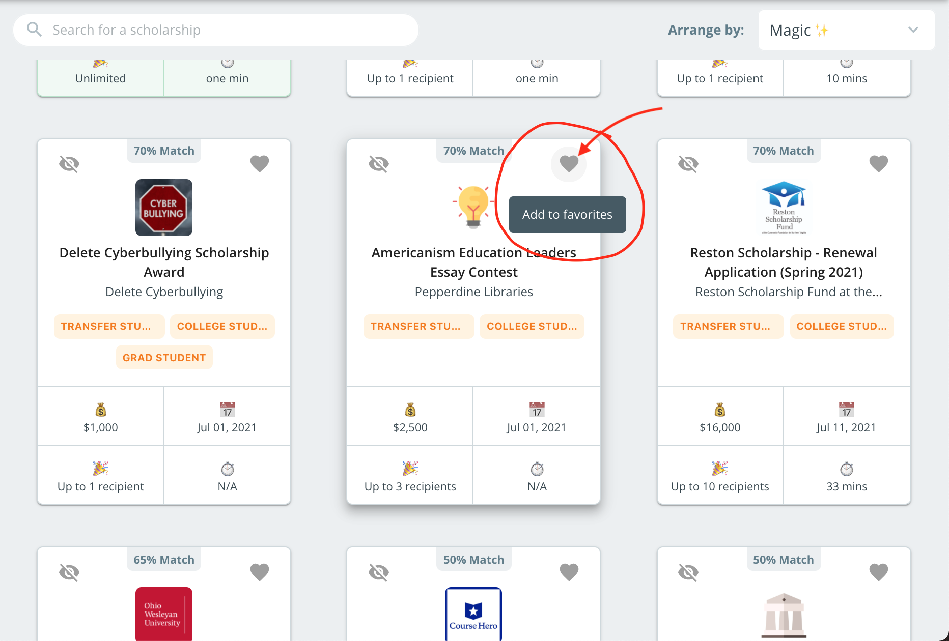Favorite the Delete Cyberbullying Scholarship Award
Image resolution: width=949 pixels, height=641 pixels.
click(x=260, y=164)
